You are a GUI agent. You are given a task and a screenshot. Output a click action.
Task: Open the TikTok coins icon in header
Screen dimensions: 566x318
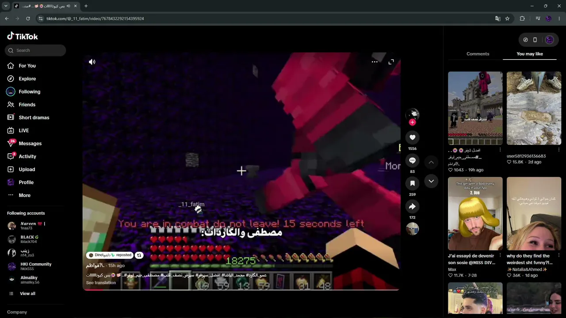pos(525,40)
